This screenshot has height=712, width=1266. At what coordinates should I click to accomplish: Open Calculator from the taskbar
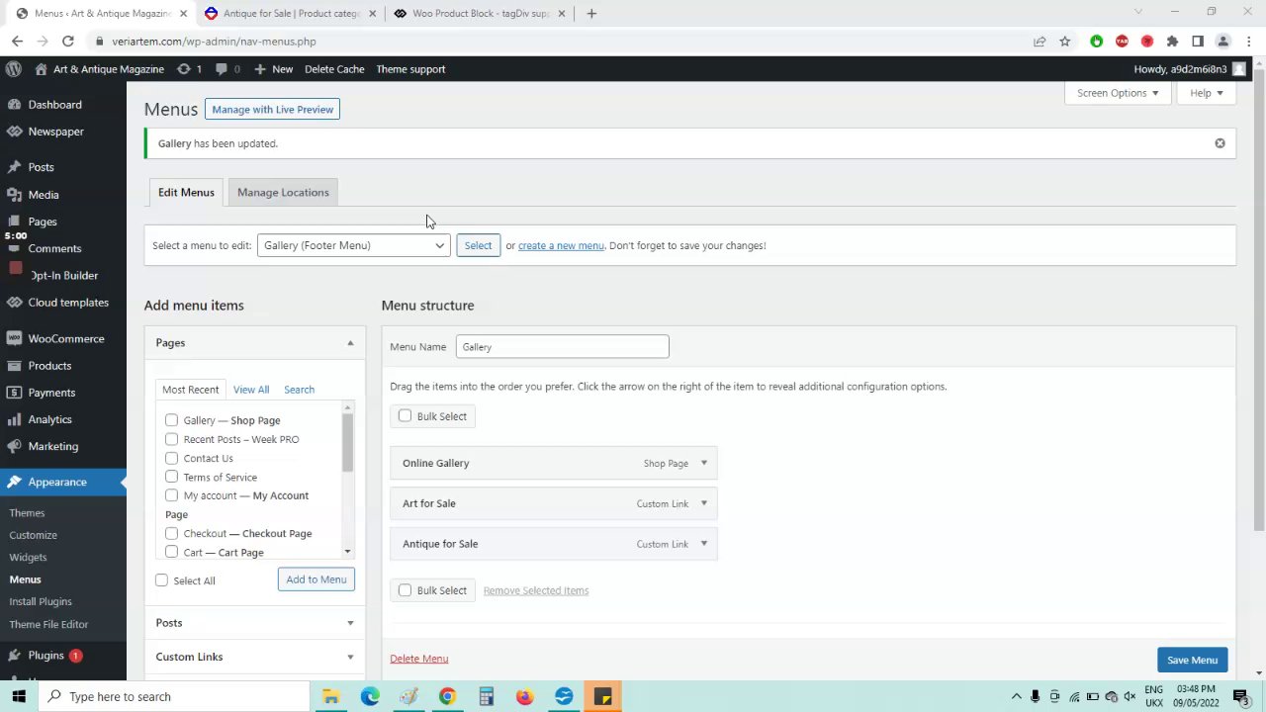(486, 696)
